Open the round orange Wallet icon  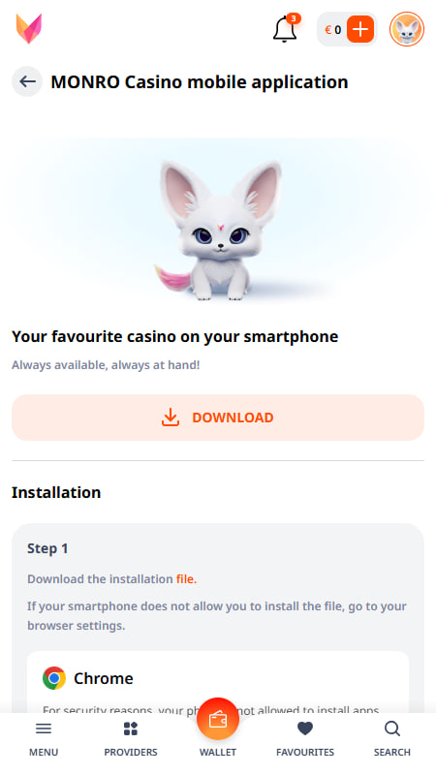(218, 719)
